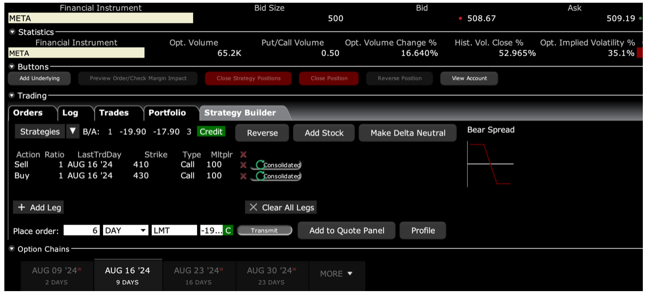Click the B/A ask value -17.90
The height and width of the screenshot is (296, 645).
(166, 132)
